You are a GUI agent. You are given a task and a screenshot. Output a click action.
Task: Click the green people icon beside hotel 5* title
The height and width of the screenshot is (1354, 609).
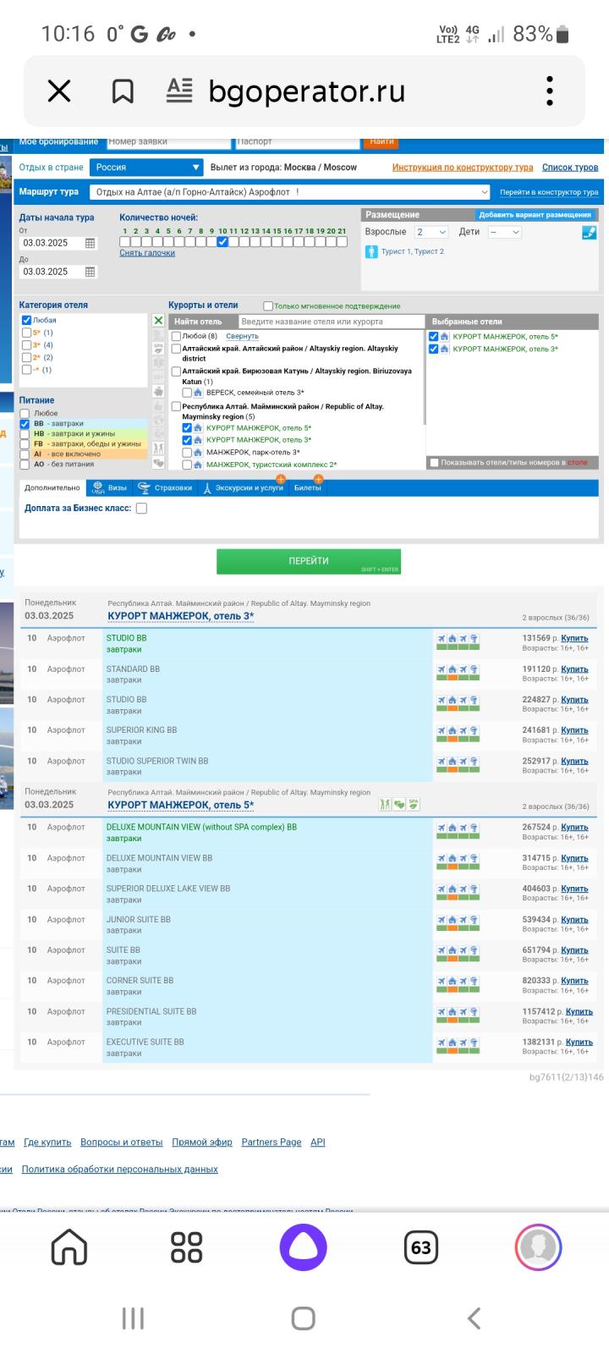coord(385,804)
